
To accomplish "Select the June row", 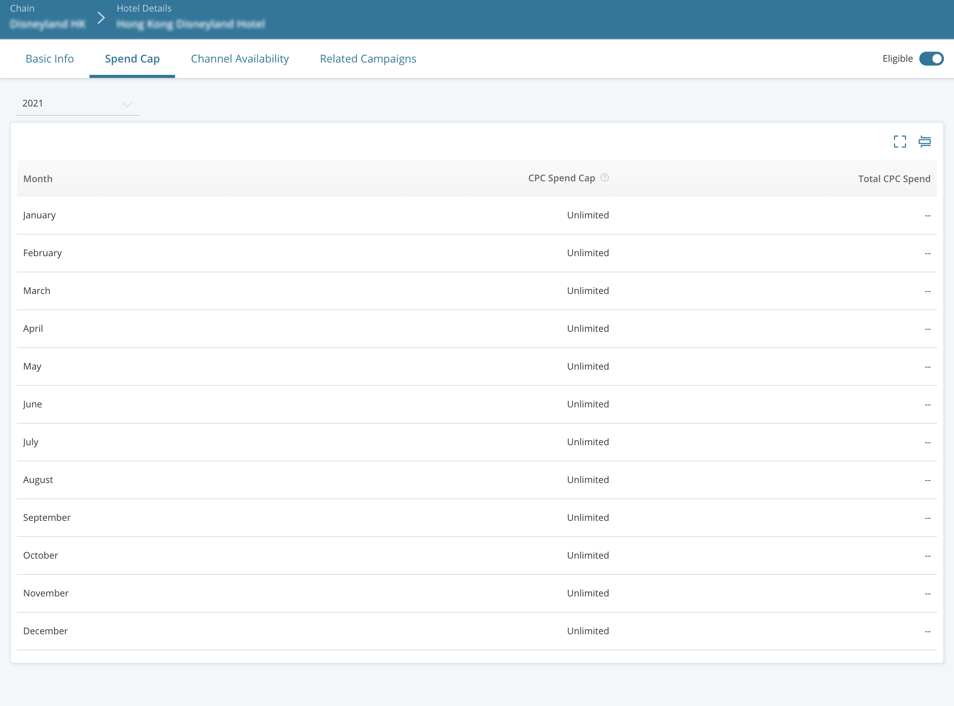I will click(x=32, y=404).
